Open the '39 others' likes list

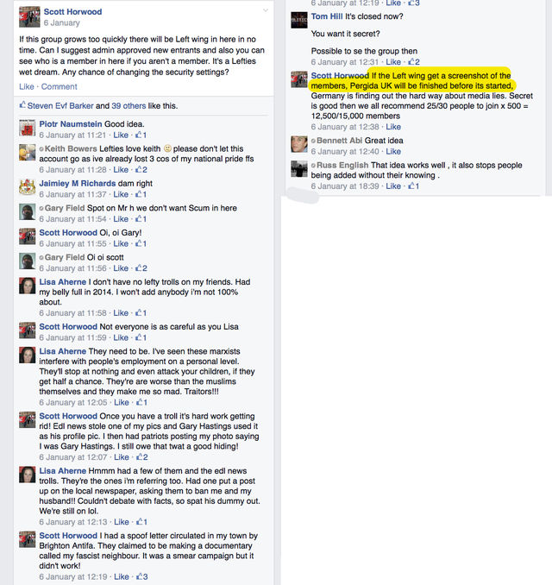coord(129,105)
